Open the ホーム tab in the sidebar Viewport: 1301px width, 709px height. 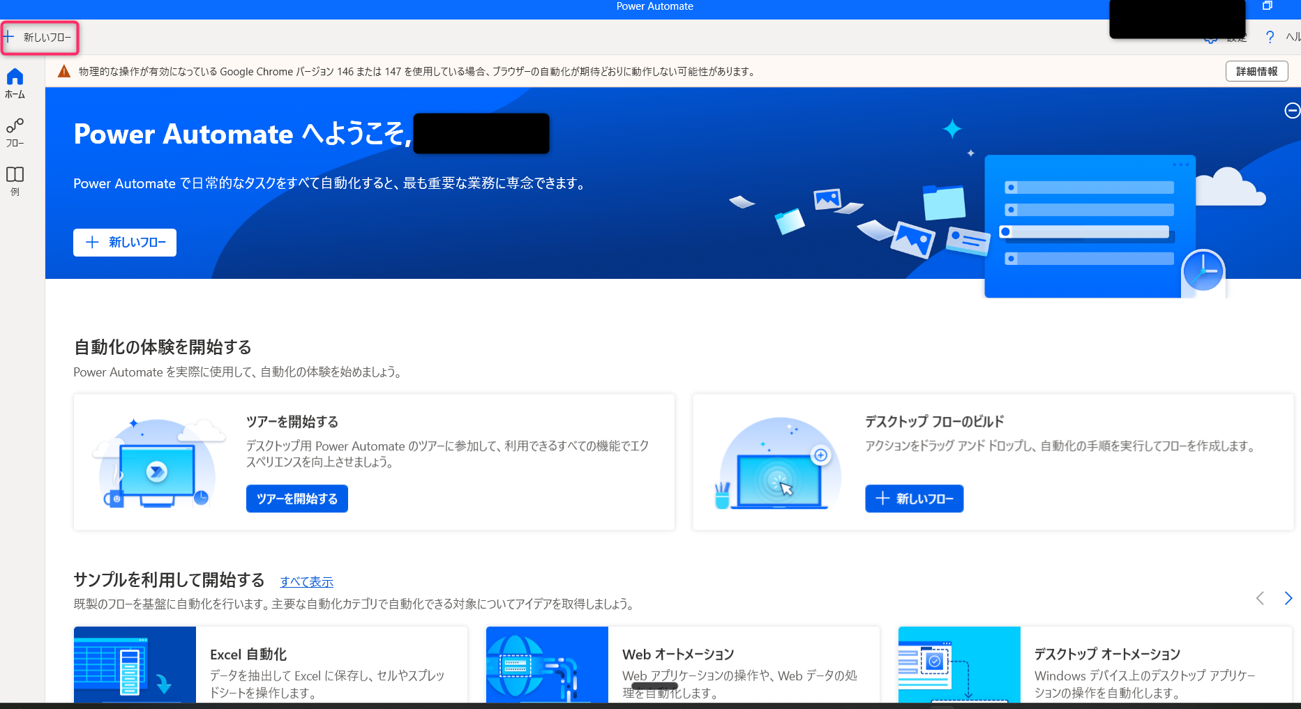[x=15, y=84]
